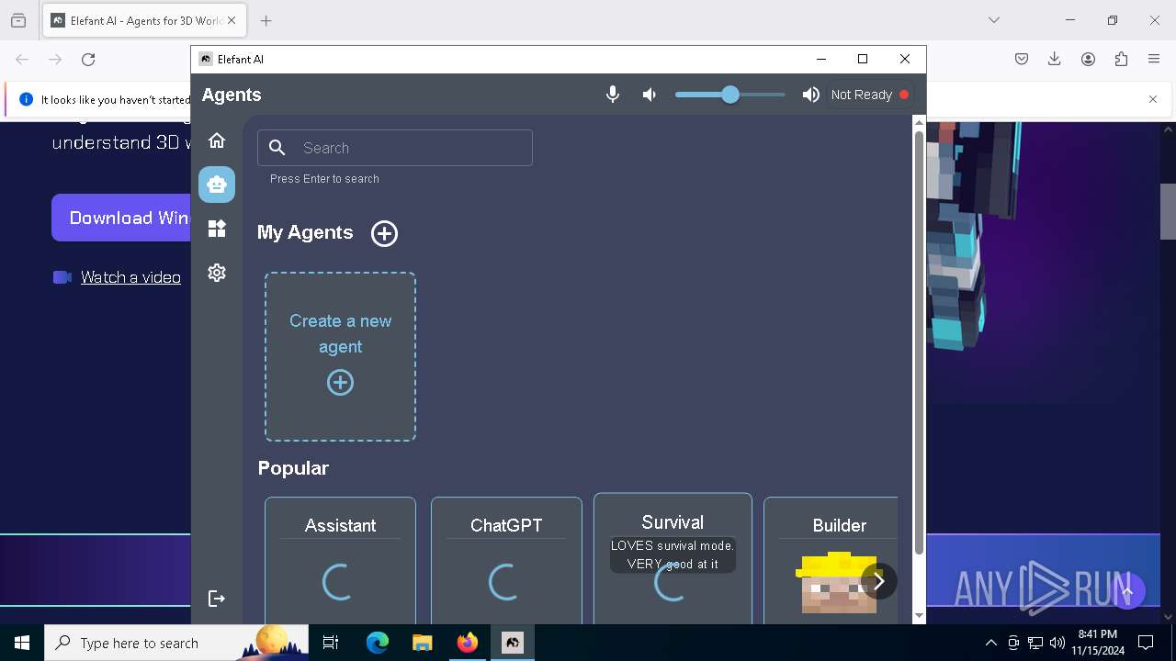Click Elefant AI taskbar icon
The height and width of the screenshot is (661, 1176).
pos(513,643)
